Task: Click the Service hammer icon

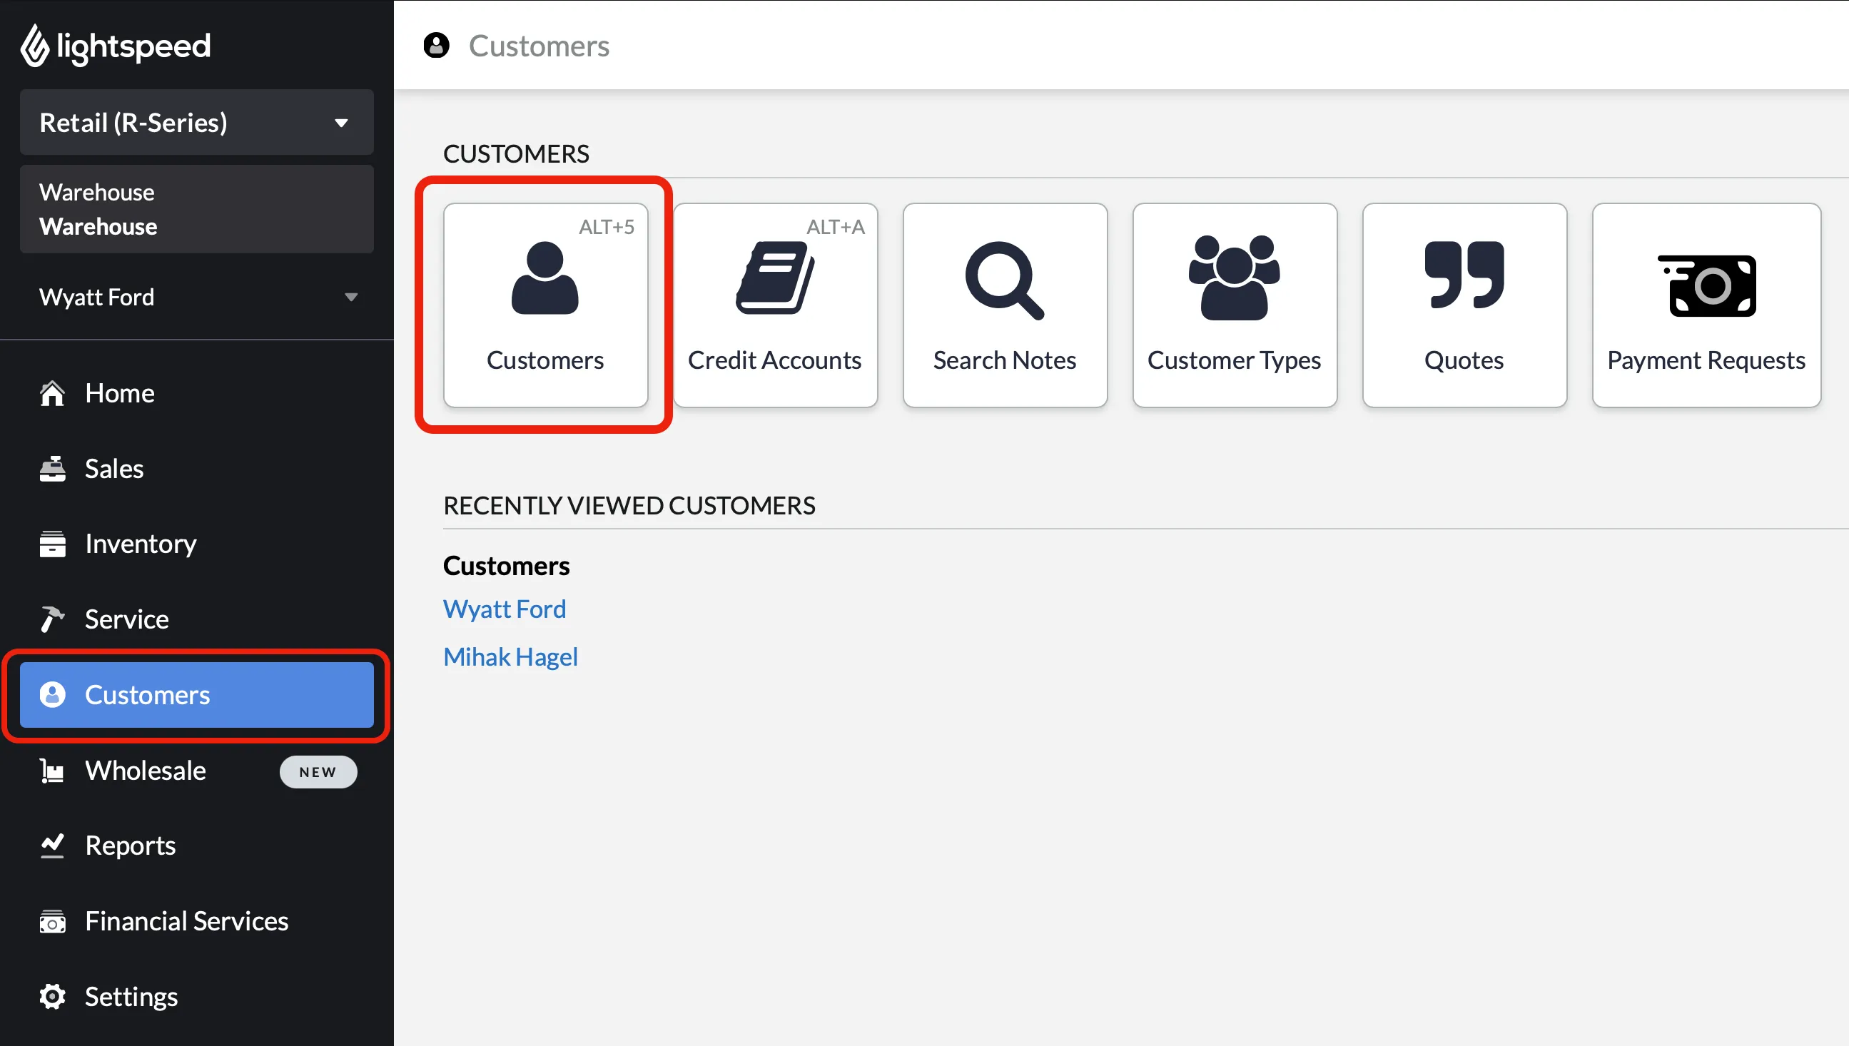Action: click(51, 619)
